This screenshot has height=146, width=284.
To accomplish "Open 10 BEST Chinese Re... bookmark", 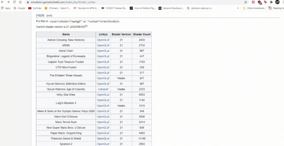I will point(114,8).
